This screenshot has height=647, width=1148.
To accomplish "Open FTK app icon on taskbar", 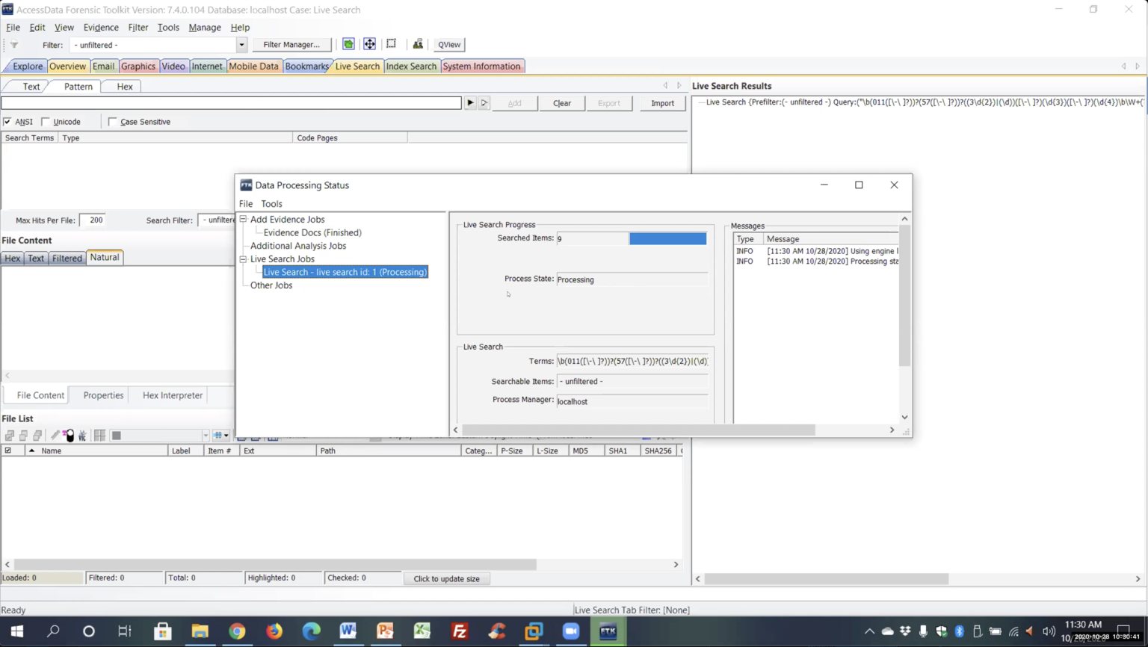I will click(x=608, y=631).
